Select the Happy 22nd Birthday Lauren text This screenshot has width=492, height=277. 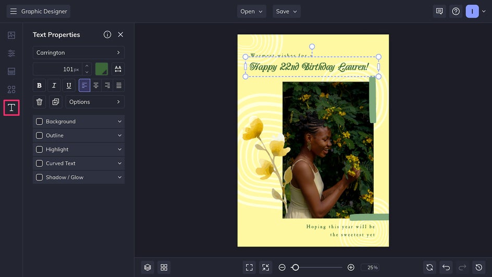point(309,67)
